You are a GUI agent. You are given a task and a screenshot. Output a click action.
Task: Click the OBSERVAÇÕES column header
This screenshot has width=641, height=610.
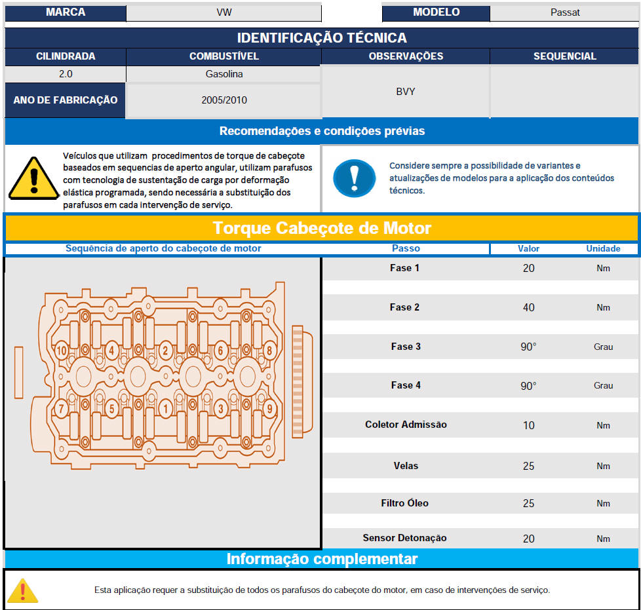coord(406,56)
